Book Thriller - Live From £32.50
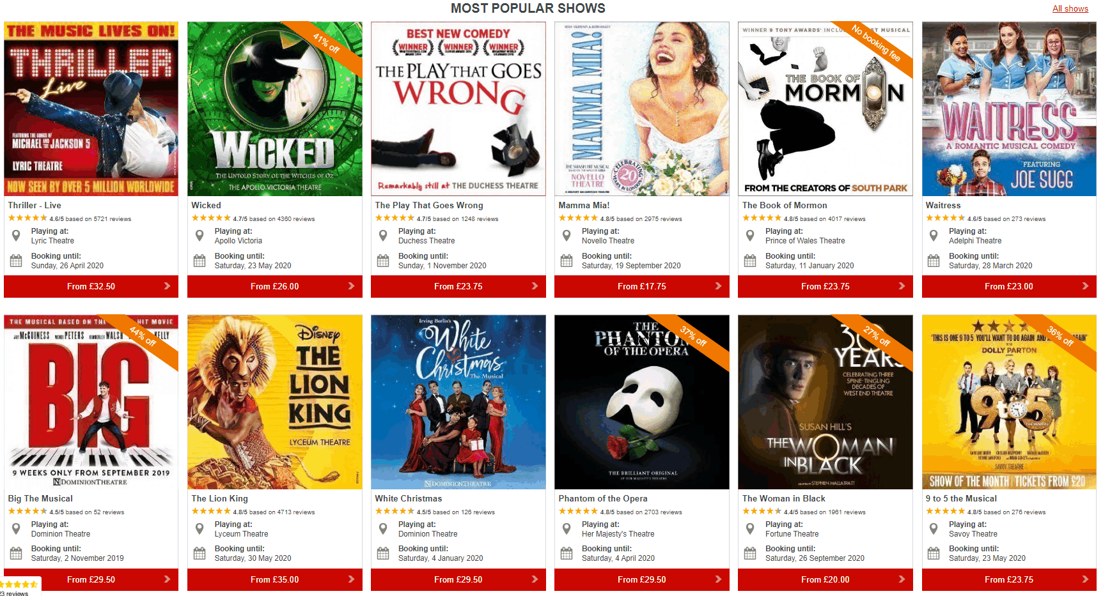The height and width of the screenshot is (596, 1103). click(91, 286)
